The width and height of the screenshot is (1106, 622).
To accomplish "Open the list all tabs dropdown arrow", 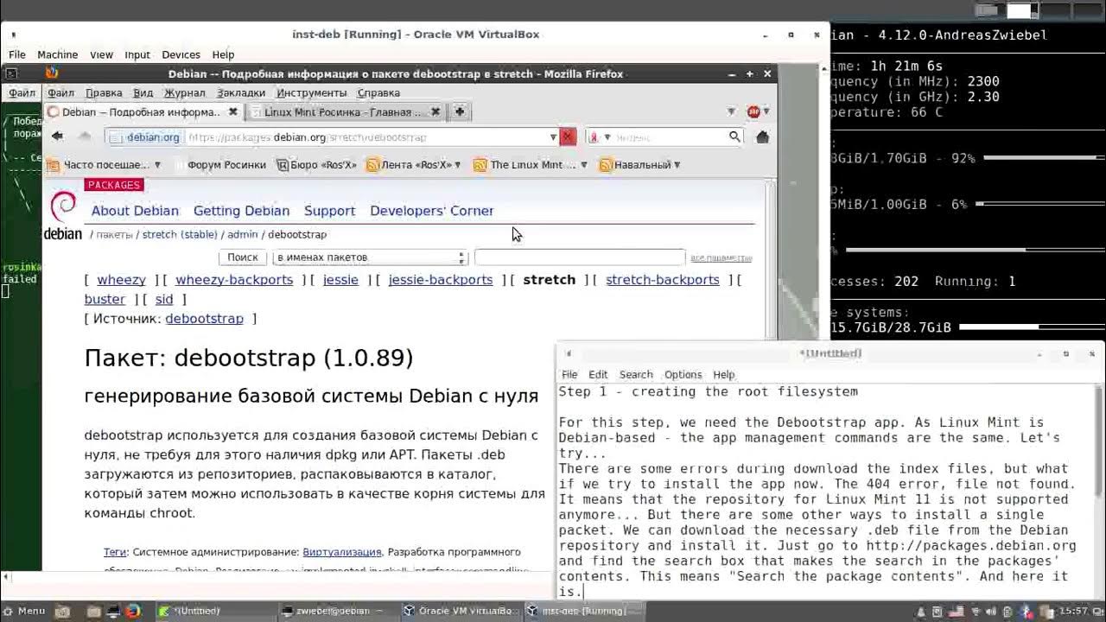I will click(731, 111).
